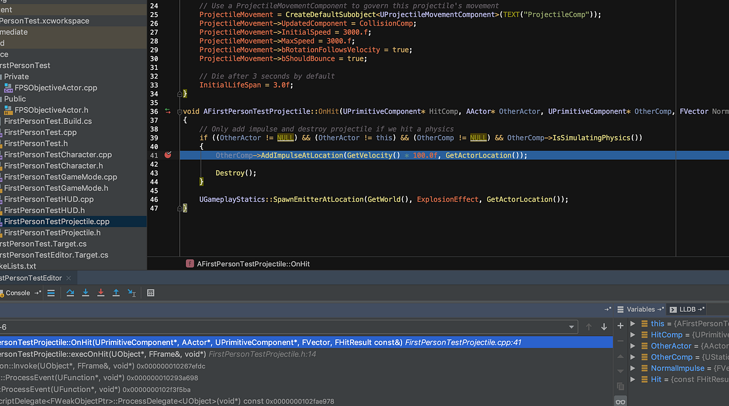
Task: Click the Step Over debugger icon
Action: click(x=70, y=292)
